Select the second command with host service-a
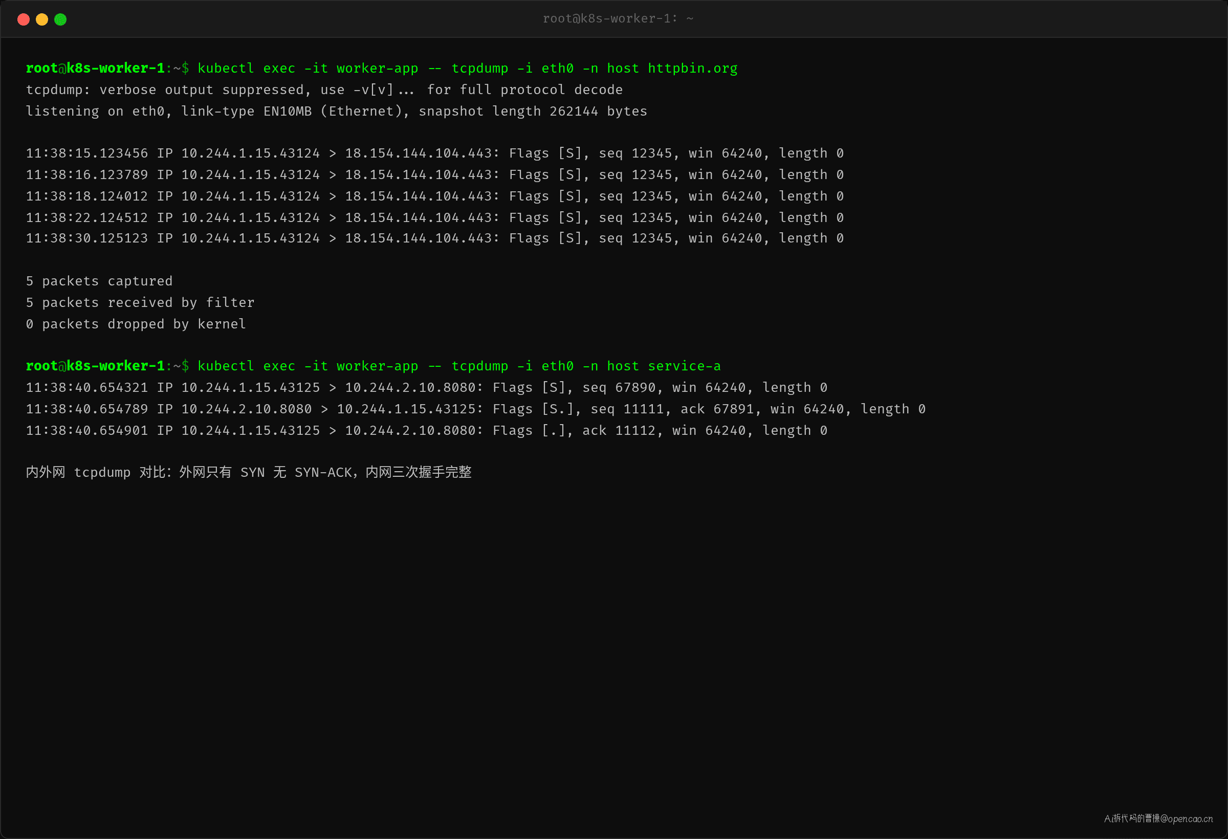 (373, 366)
